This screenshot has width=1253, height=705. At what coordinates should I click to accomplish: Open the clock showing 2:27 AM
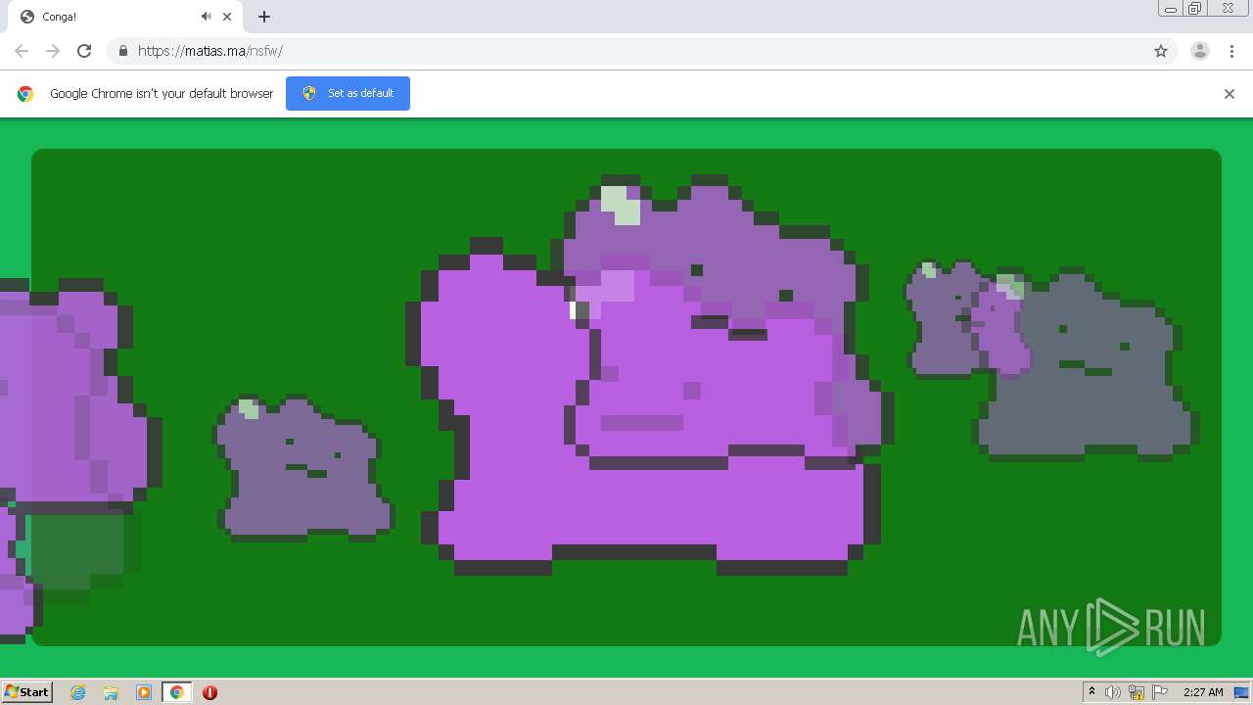[1203, 692]
